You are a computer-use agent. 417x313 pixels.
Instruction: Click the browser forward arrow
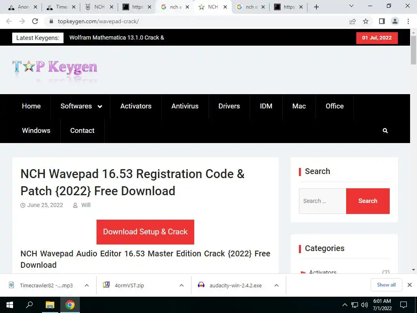(x=22, y=21)
